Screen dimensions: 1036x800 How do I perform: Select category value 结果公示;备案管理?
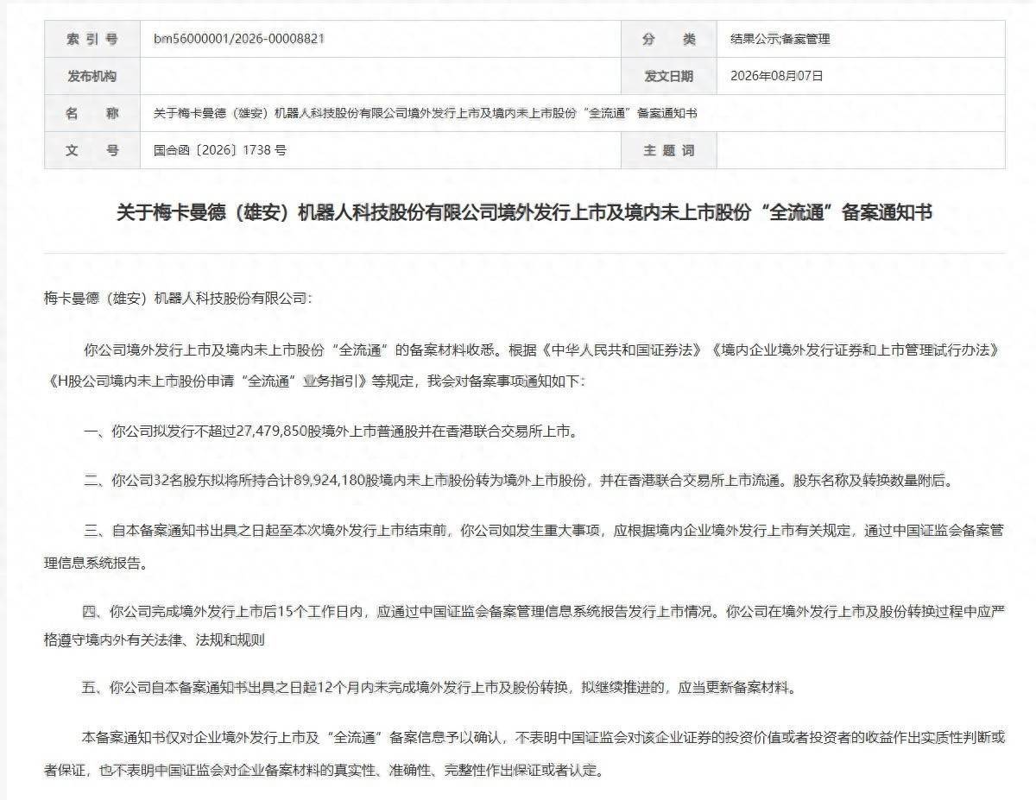click(780, 39)
